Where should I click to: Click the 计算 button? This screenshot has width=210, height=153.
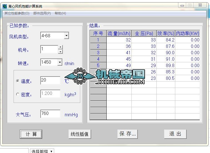coord(31,134)
